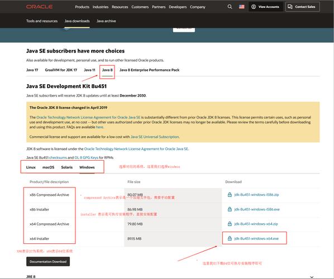Screen dimensions: 334x279
Task: Click the Contact Sales button
Action: [x=302, y=7]
